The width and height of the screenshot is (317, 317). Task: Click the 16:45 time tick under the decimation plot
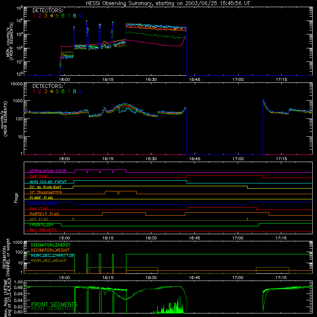[195, 278]
